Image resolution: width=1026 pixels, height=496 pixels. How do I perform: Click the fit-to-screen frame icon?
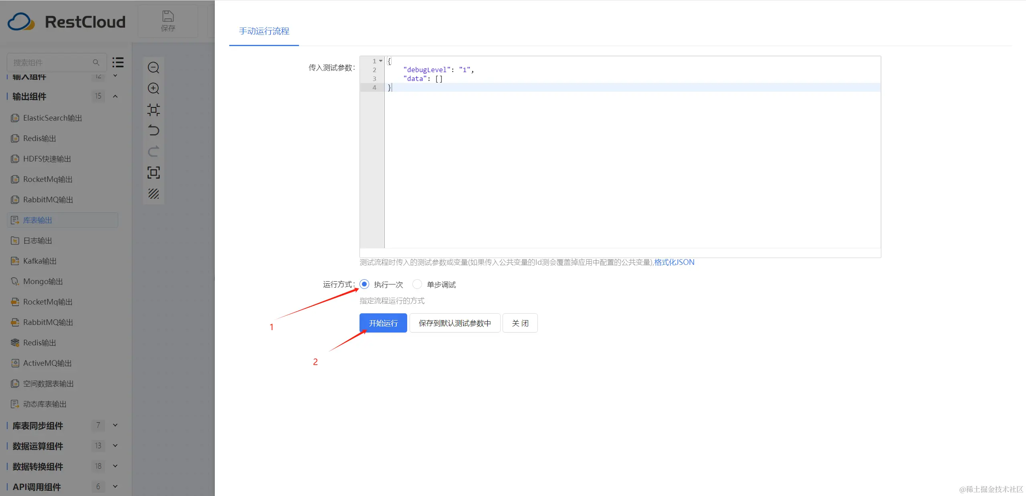153,173
